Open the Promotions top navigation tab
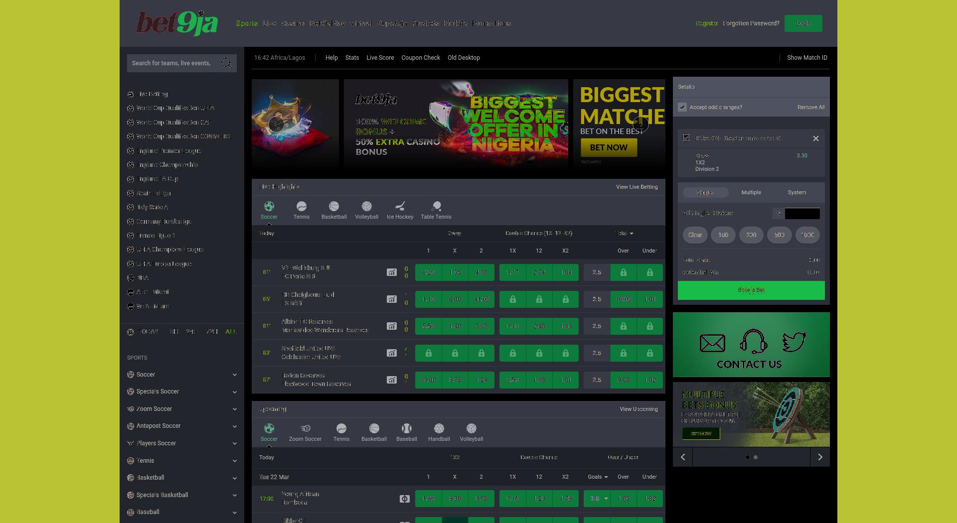This screenshot has width=957, height=523. [491, 23]
